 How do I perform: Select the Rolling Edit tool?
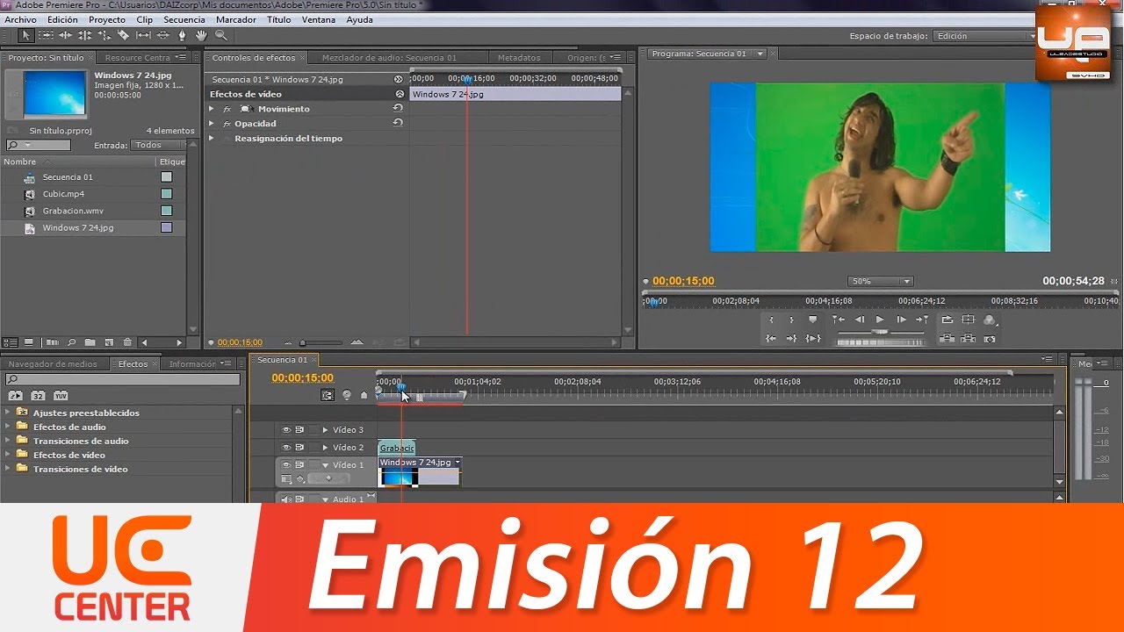pos(84,35)
